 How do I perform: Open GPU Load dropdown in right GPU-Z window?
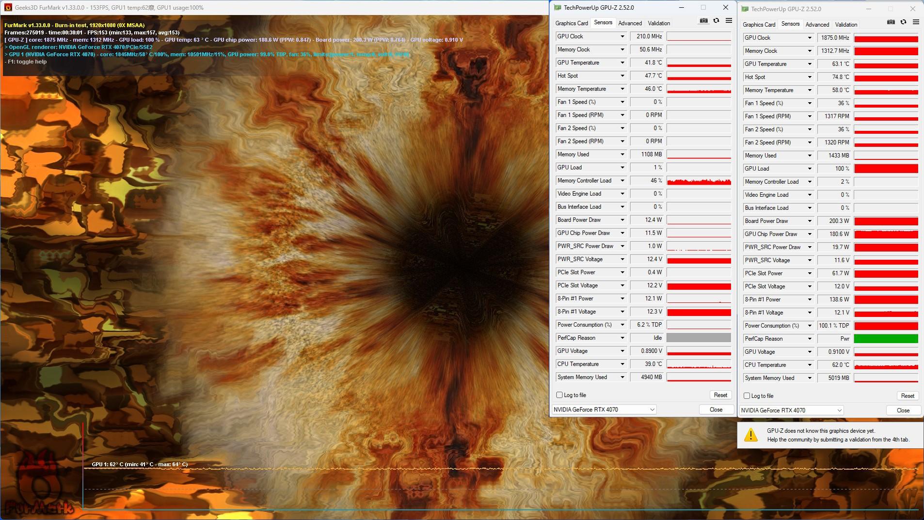pos(810,169)
